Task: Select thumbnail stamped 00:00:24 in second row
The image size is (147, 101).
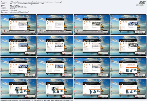Action: pos(55,46)
